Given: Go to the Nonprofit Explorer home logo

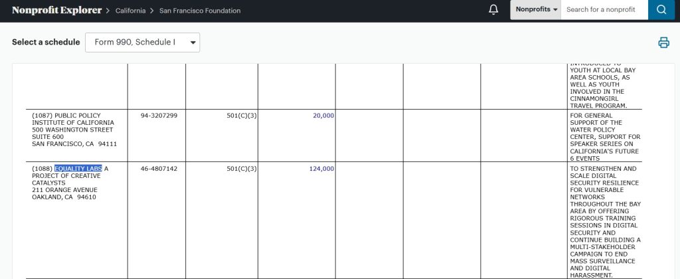Looking at the screenshot, I should click(x=56, y=11).
